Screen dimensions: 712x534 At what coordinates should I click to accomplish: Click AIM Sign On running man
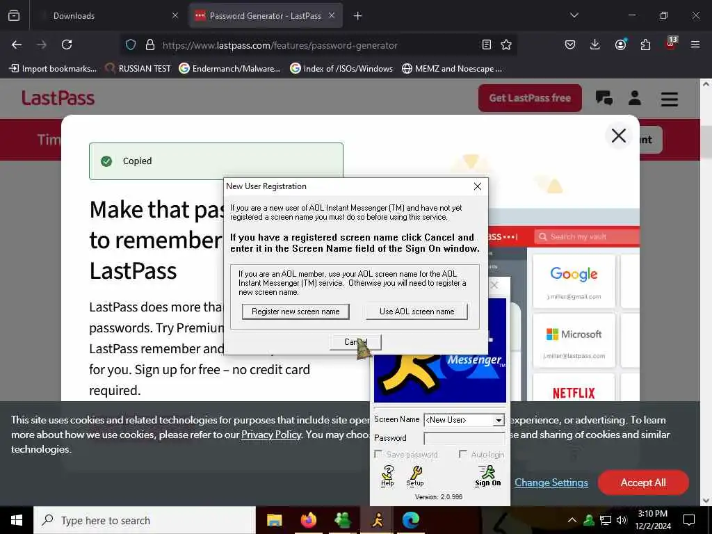pos(487,476)
